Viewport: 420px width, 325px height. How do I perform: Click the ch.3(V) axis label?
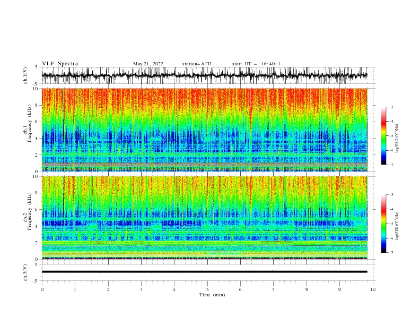(25, 272)
